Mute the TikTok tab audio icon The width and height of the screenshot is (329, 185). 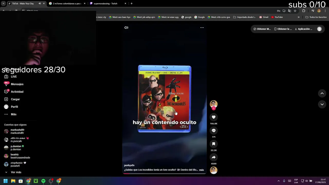tap(40, 4)
